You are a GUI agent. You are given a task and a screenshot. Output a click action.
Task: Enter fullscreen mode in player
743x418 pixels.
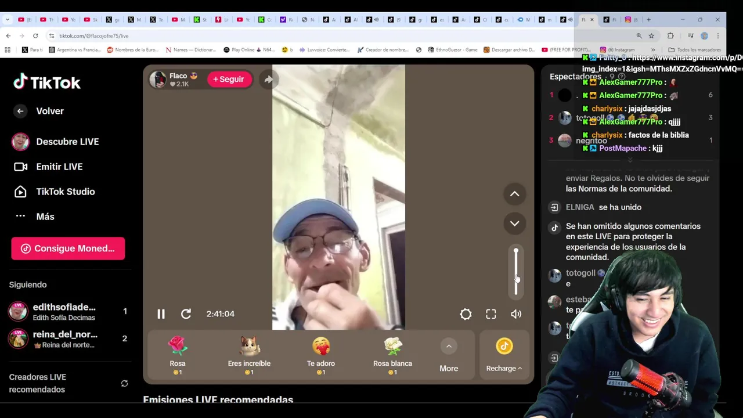[x=491, y=314]
